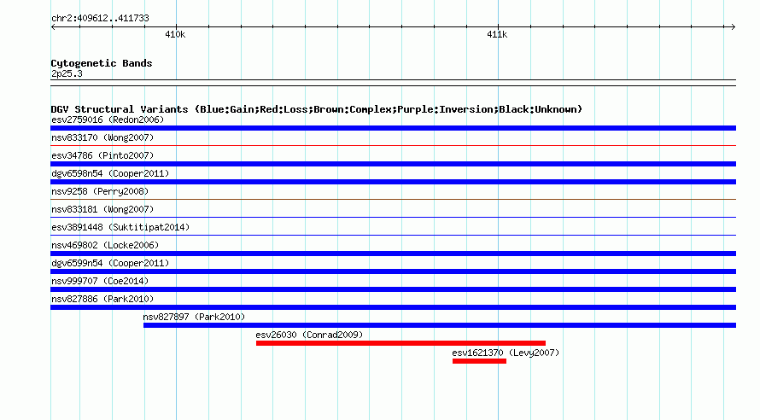Open nsv469802 (Locke2006) variant label
This screenshot has width=760, height=420.
(105, 245)
